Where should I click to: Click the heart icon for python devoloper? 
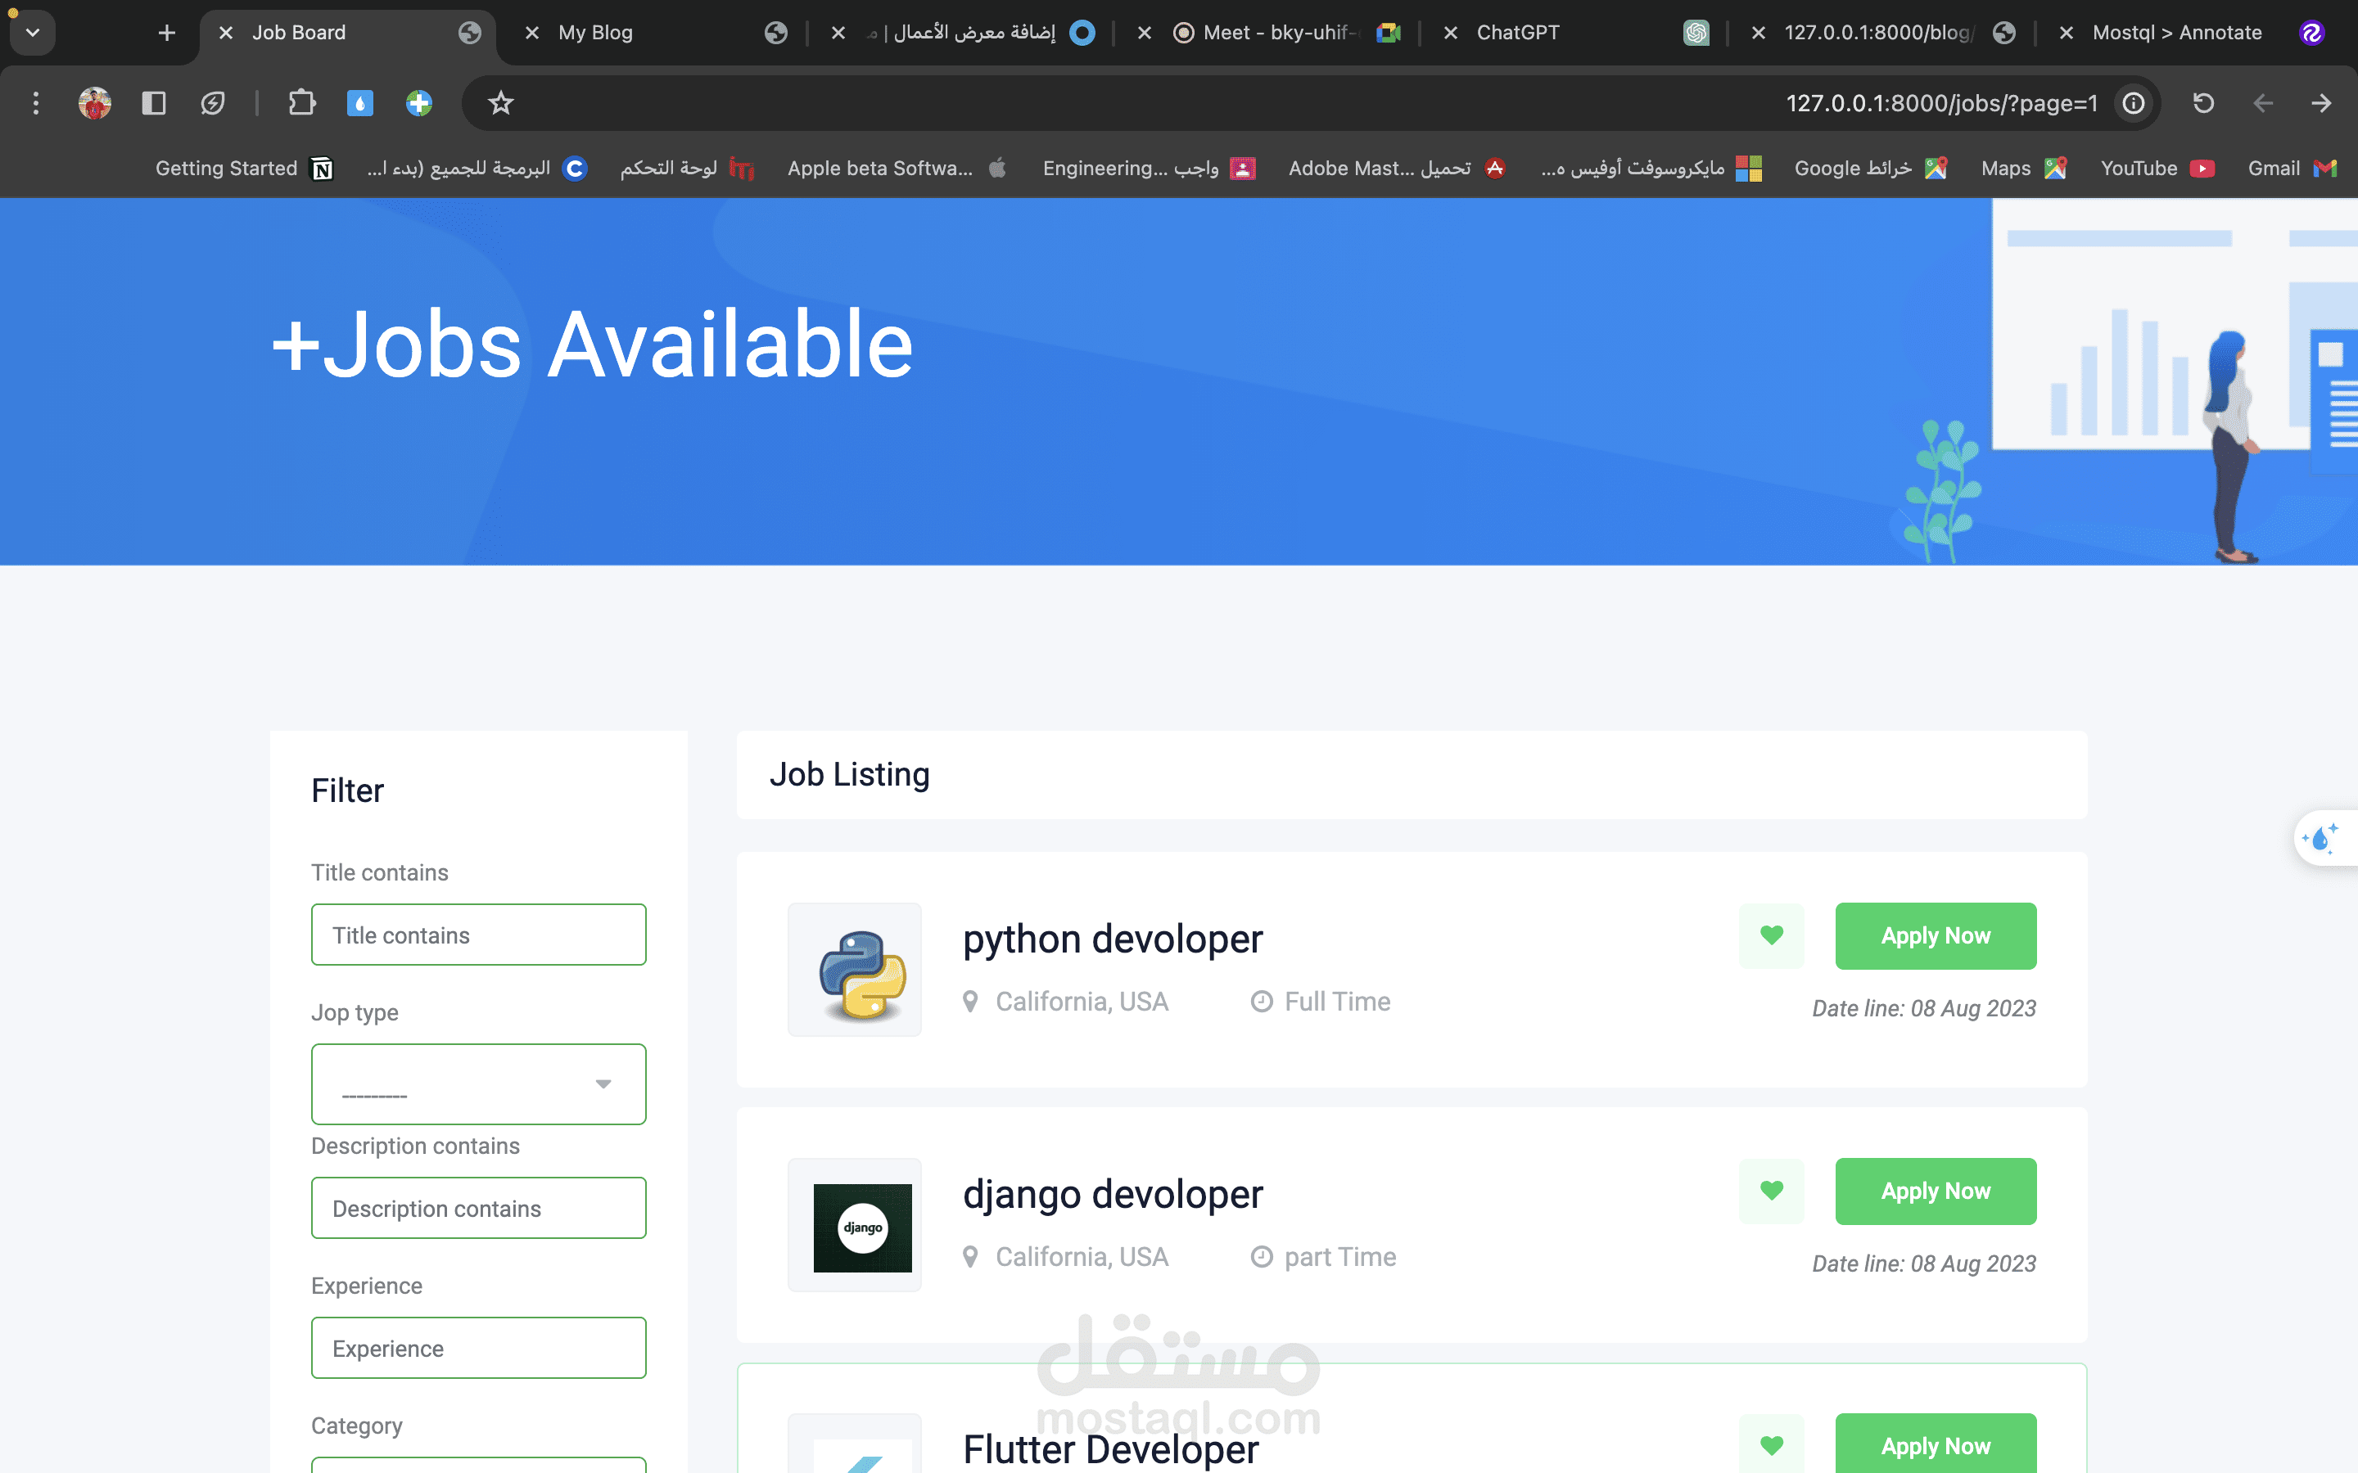pos(1772,935)
